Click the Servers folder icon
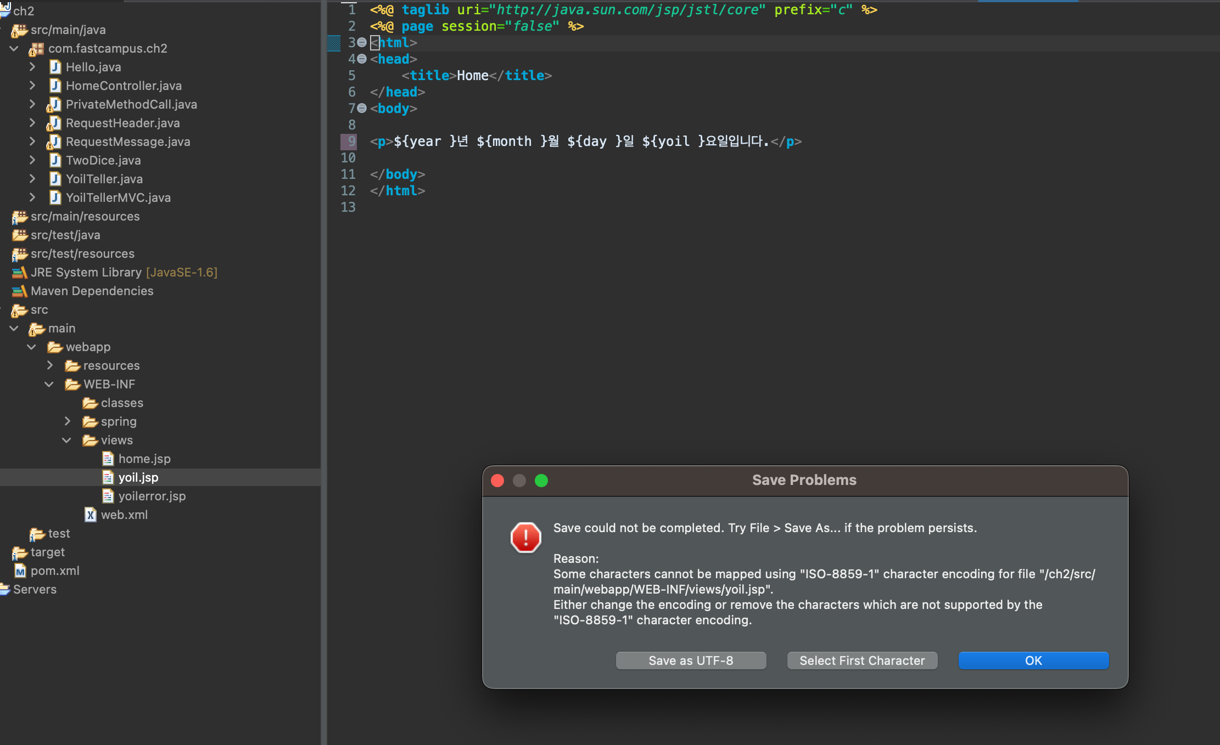 [5, 590]
